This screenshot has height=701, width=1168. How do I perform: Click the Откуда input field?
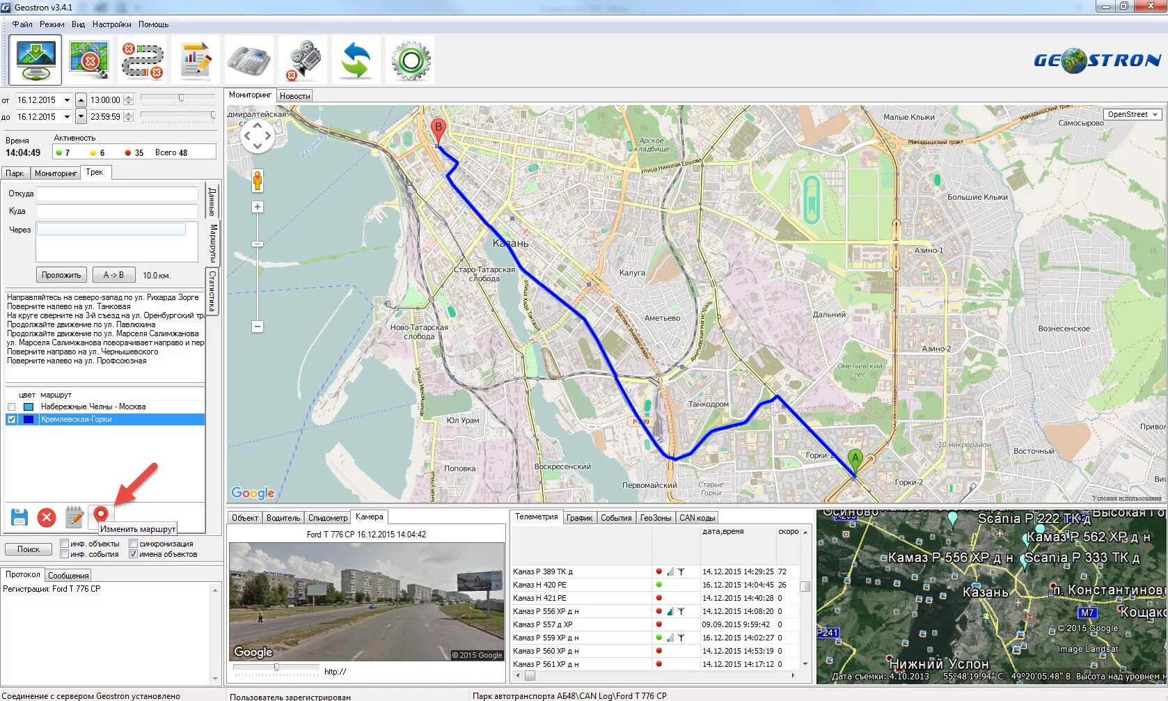pyautogui.click(x=117, y=194)
